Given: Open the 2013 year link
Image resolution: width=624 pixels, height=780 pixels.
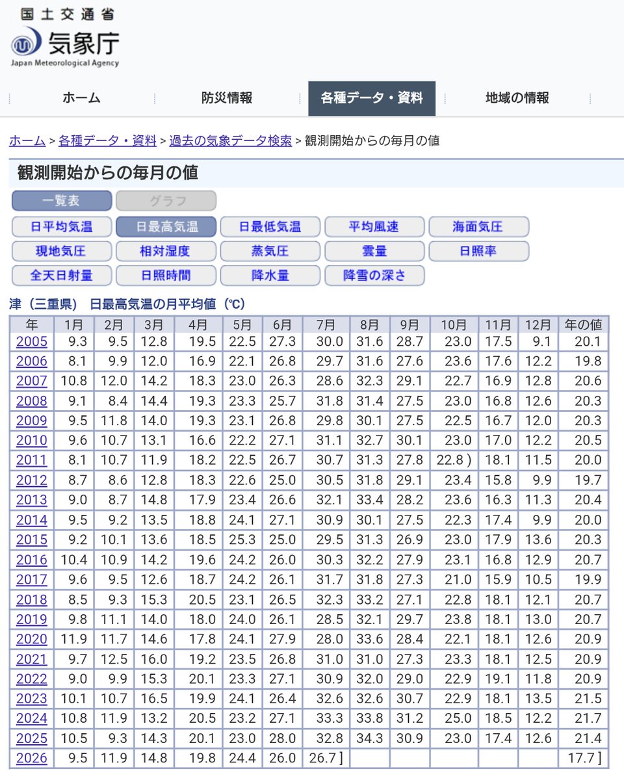Looking at the screenshot, I should coord(32,500).
